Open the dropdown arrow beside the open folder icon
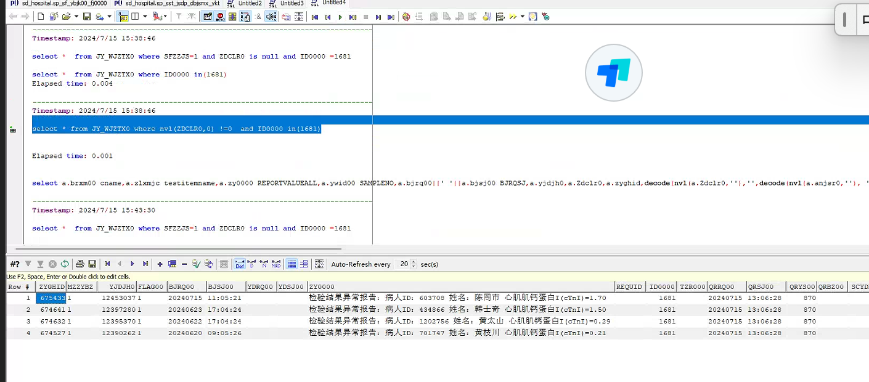This screenshot has height=382, width=869. click(x=76, y=17)
